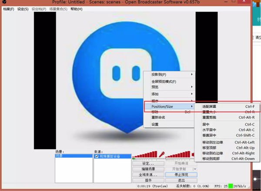
Task: Click slider knob in background window
Action: [x=255, y=179]
